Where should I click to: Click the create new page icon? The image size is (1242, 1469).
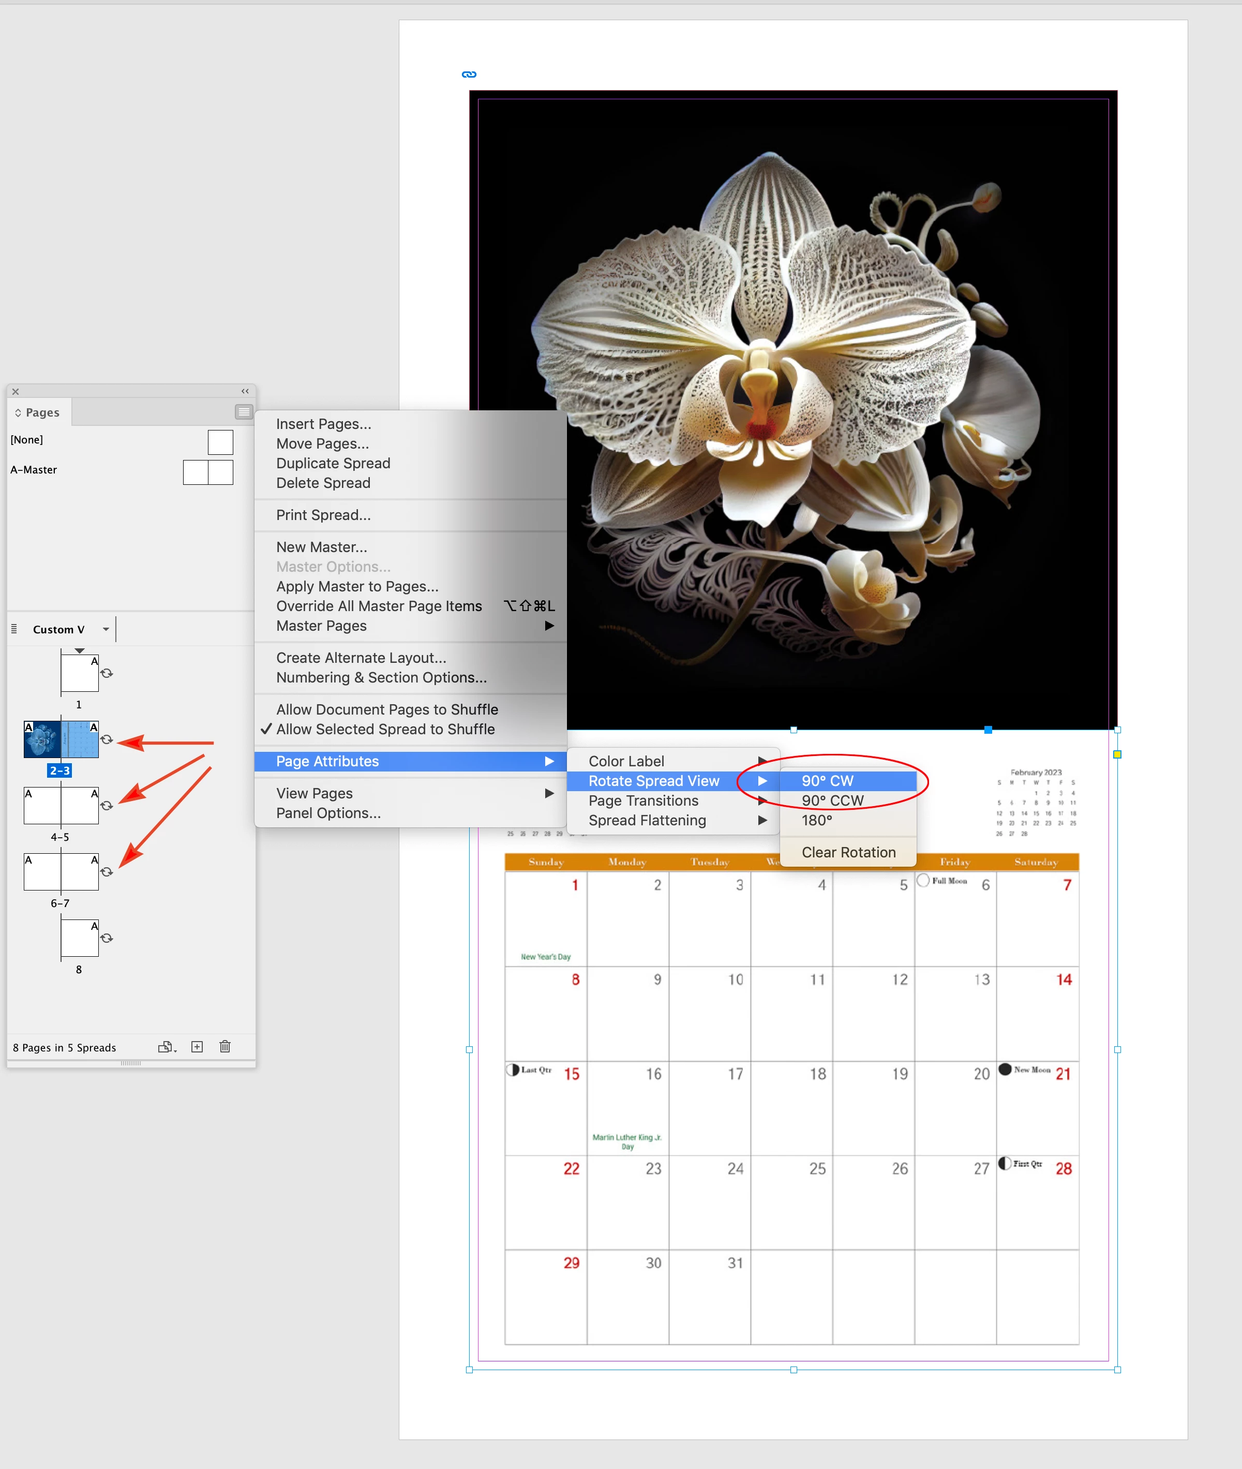pyautogui.click(x=197, y=1046)
